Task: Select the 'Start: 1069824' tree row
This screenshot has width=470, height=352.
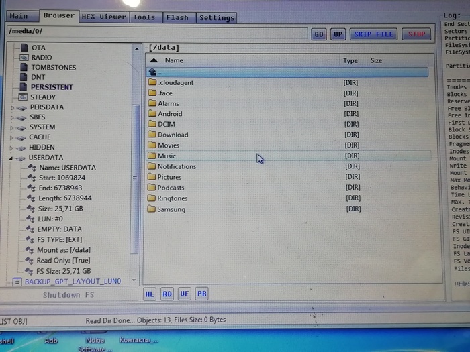Action: 62,178
